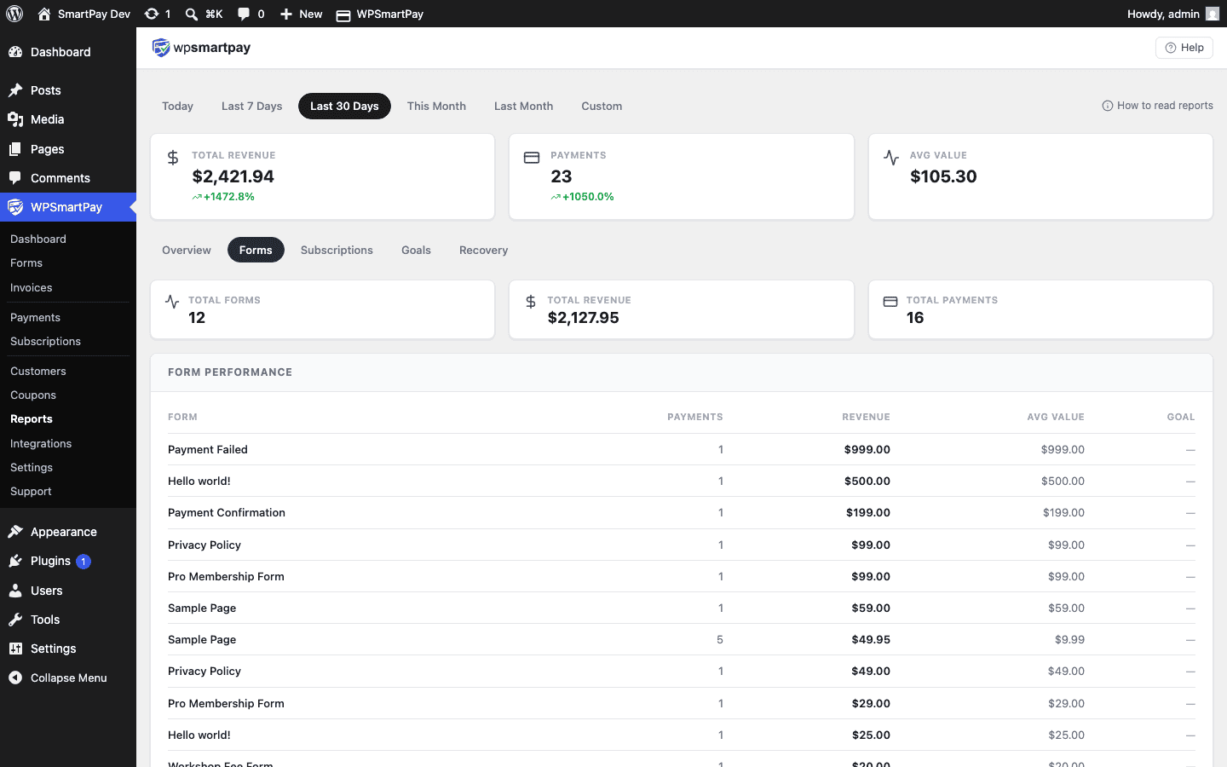Click the Appearance brush icon
The height and width of the screenshot is (767, 1227).
15,532
